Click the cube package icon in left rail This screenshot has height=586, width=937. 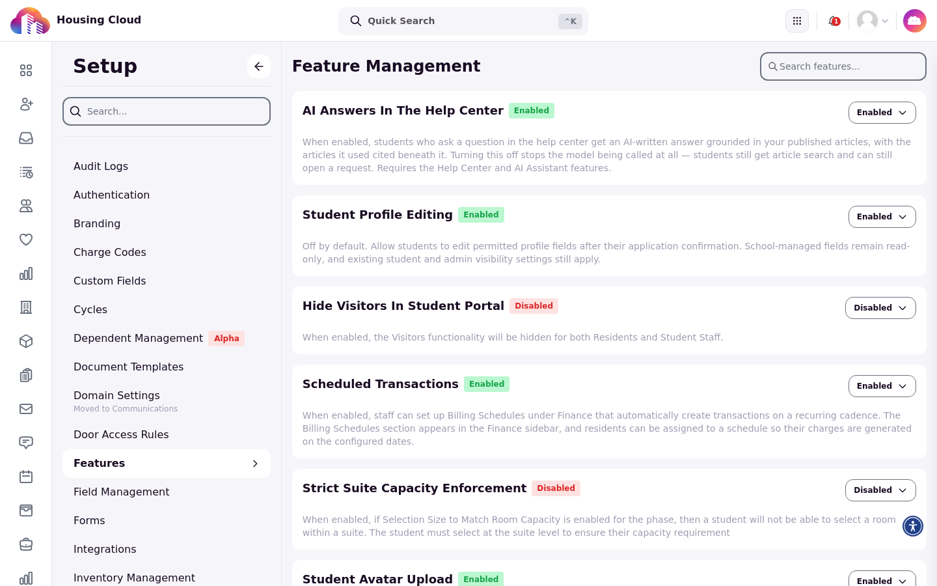pyautogui.click(x=26, y=341)
